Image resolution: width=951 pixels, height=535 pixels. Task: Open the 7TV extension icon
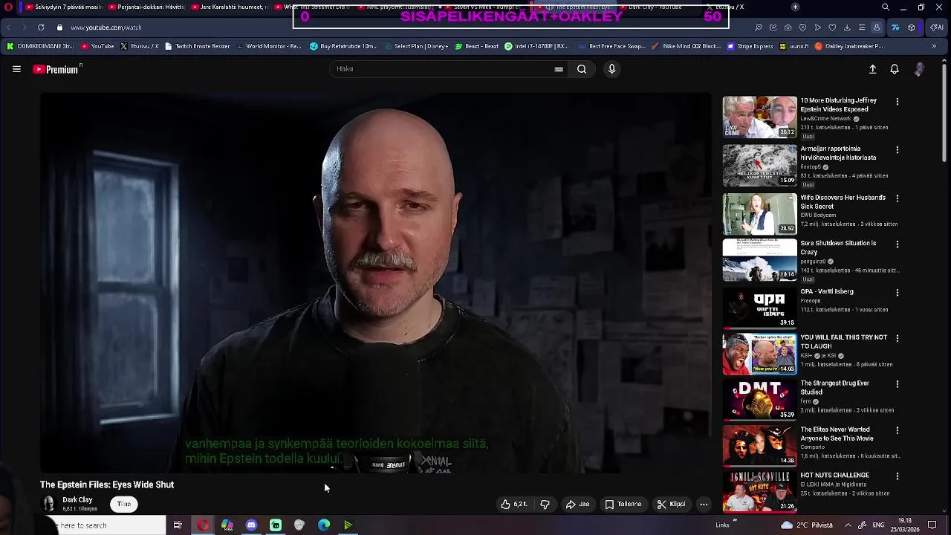[895, 27]
